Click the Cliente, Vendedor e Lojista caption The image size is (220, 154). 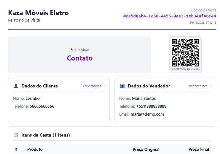click(185, 69)
